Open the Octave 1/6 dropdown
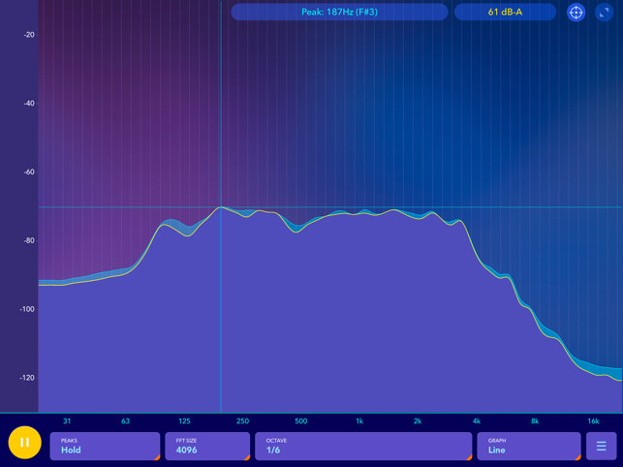Image resolution: width=623 pixels, height=467 pixels. (363, 446)
